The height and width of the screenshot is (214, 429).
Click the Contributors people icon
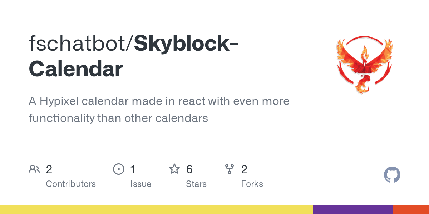34,169
